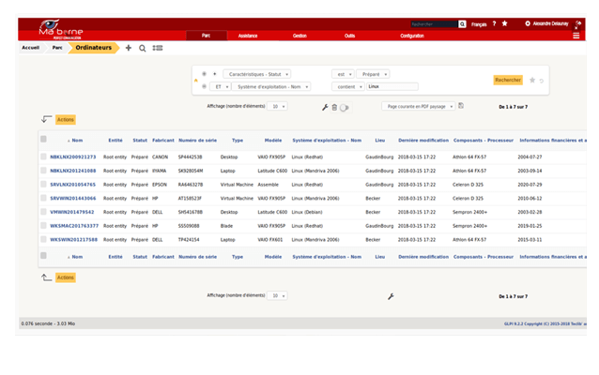Click the wrench icon below the table
The width and height of the screenshot is (599, 375).
pyautogui.click(x=391, y=296)
